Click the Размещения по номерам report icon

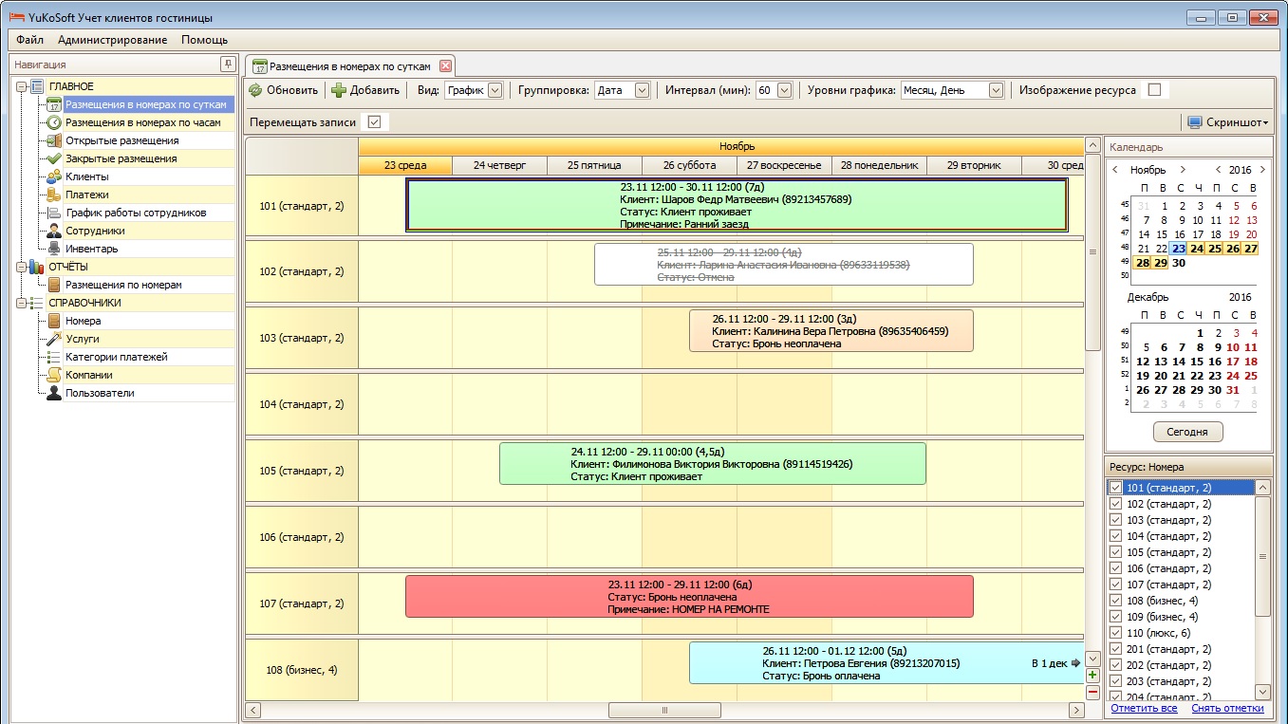[55, 285]
